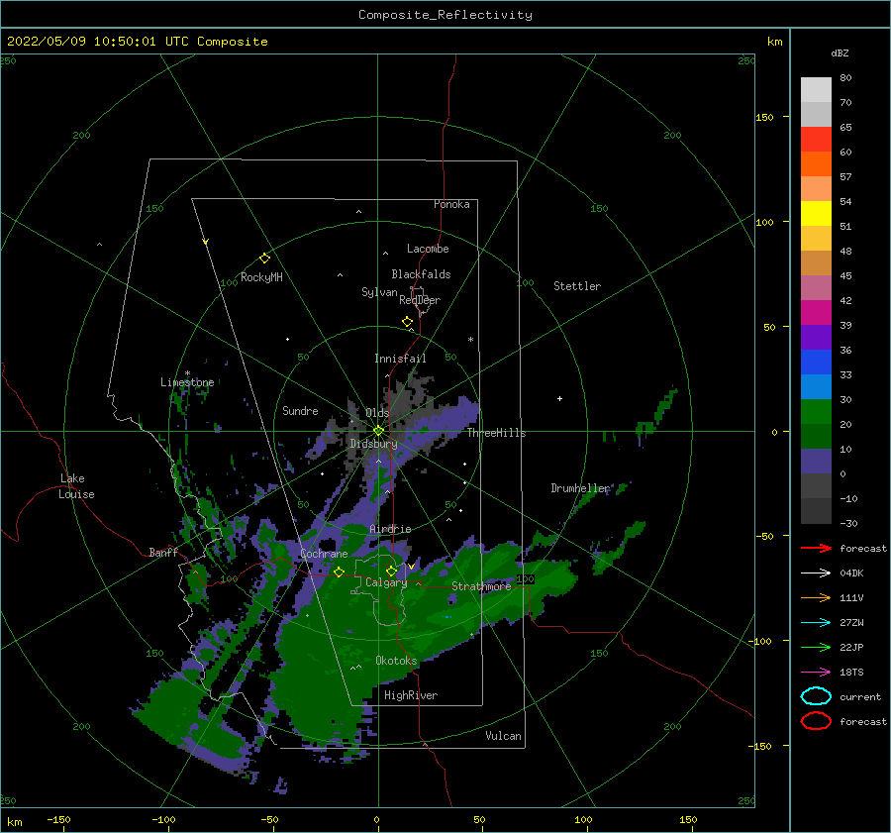Viewport: 891px width, 833px height.
Task: Click the Composite_Reflectivity title
Action: tap(445, 15)
